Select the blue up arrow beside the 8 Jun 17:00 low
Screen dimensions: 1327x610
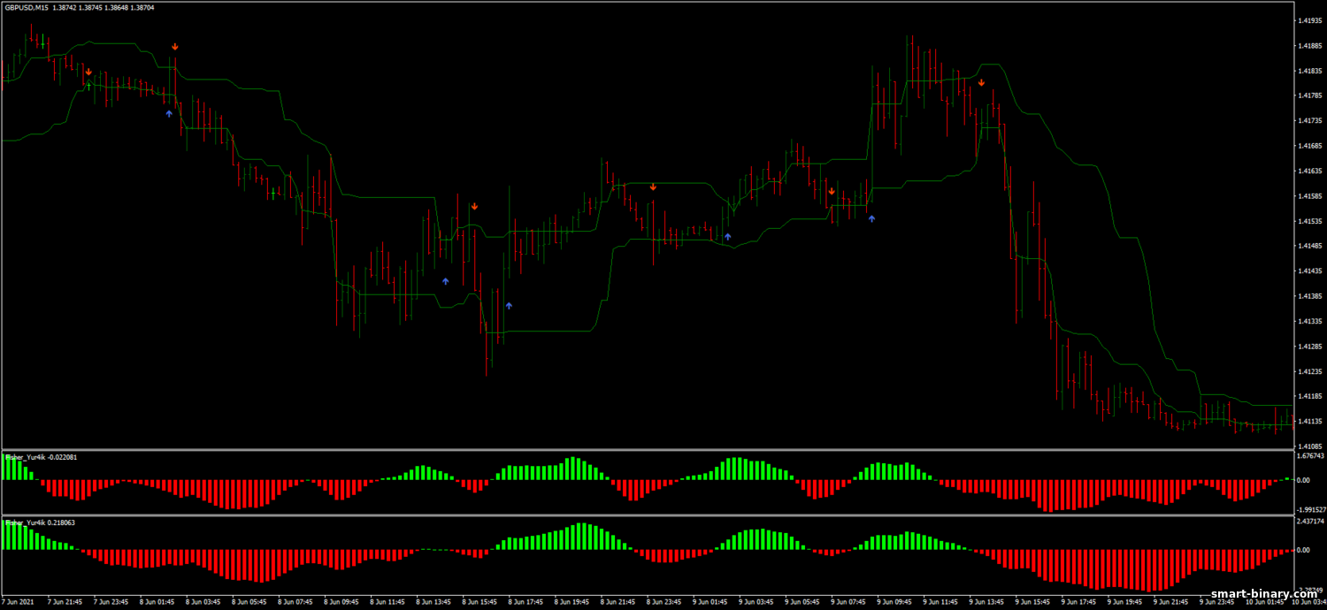[x=509, y=305]
